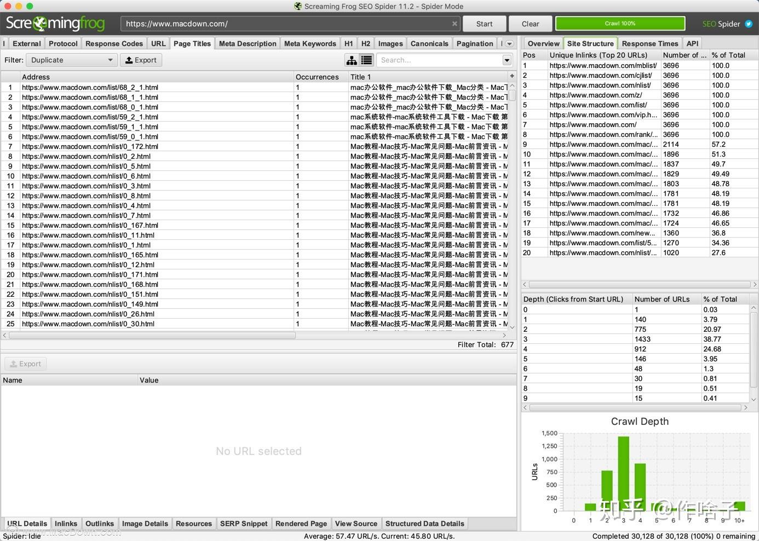Click the Depth table vertical scrollbar
Image resolution: width=759 pixels, height=541 pixels.
point(754,350)
